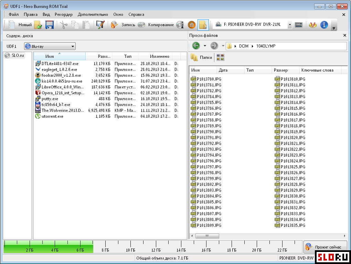The width and height of the screenshot is (351, 264).
Task: Click The.Wolverine.2013 video file icon
Action: click(38, 110)
